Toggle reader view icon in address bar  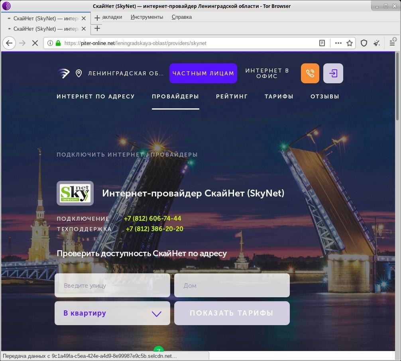[x=322, y=43]
